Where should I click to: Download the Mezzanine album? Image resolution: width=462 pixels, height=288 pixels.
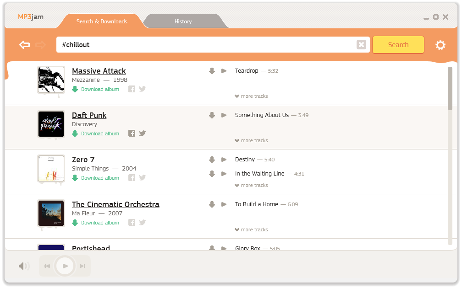coord(96,89)
